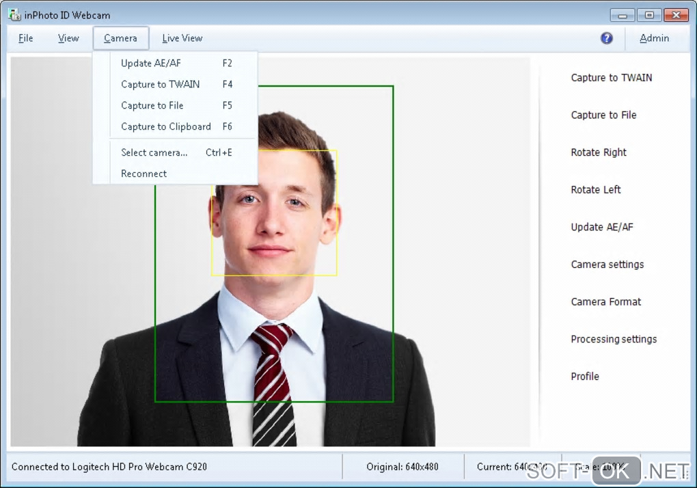697x488 pixels.
Task: Select Capture to Clipboard menu entry
Action: coord(166,126)
